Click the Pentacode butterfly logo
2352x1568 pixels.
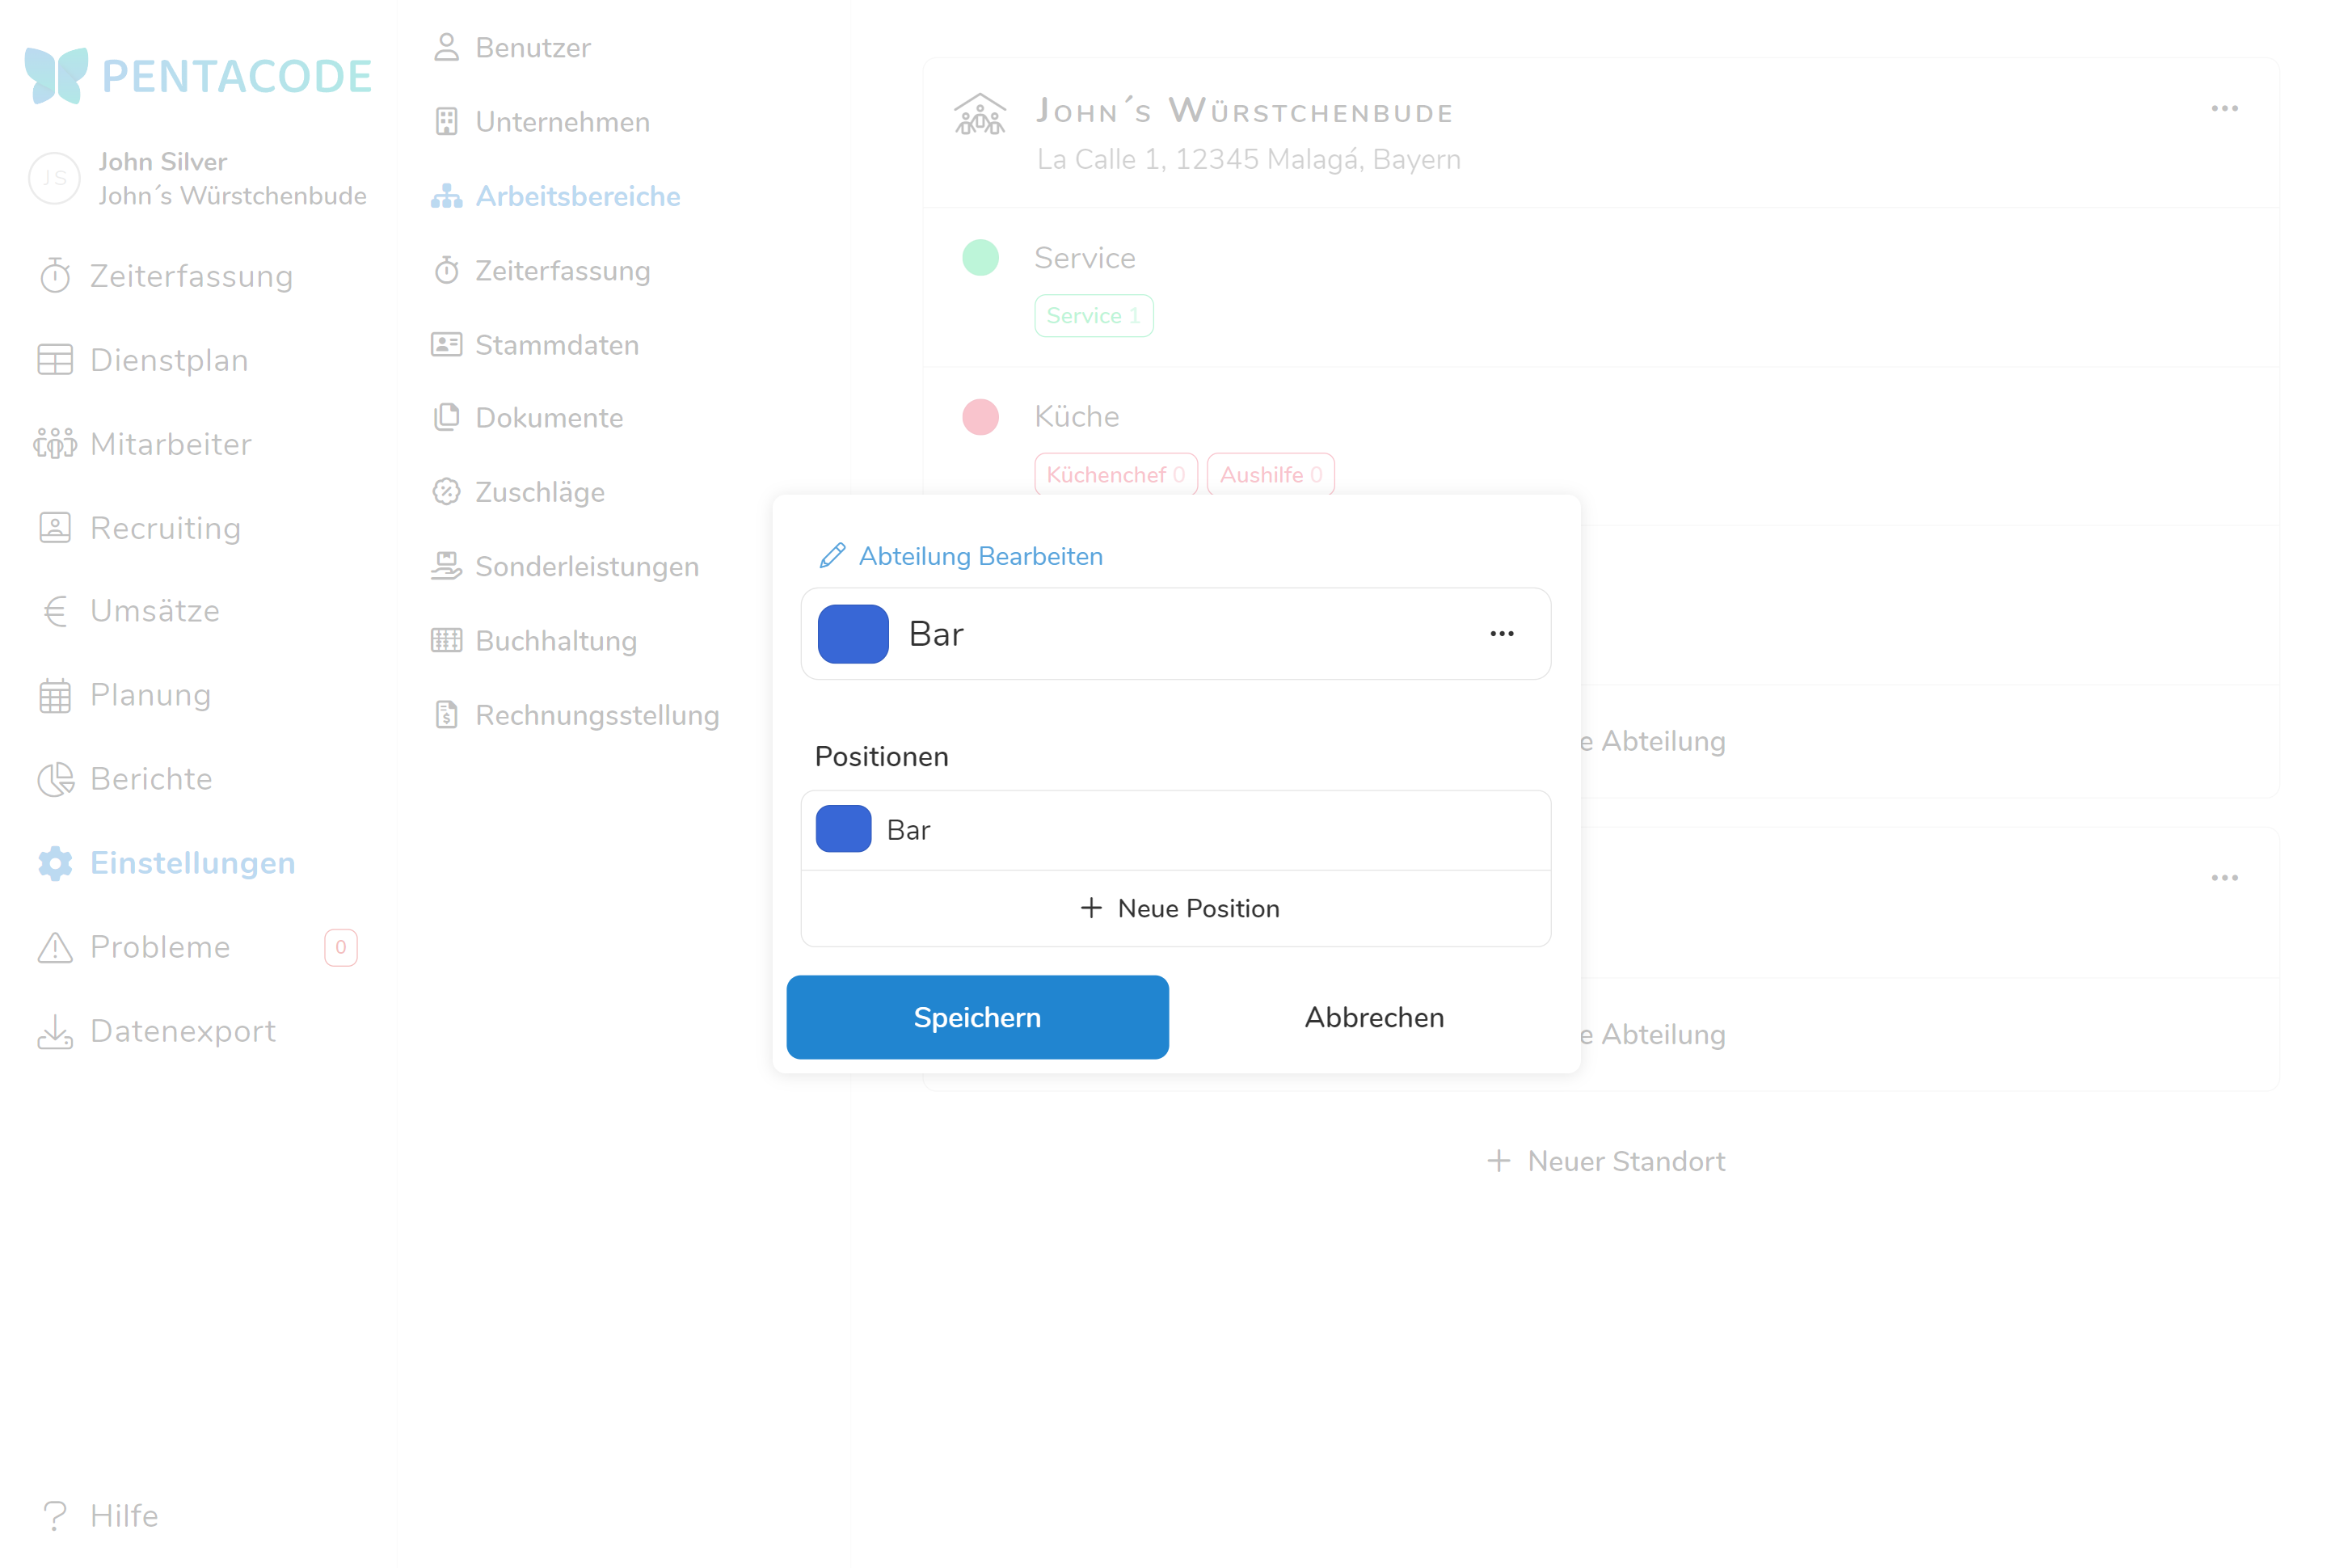[x=56, y=76]
